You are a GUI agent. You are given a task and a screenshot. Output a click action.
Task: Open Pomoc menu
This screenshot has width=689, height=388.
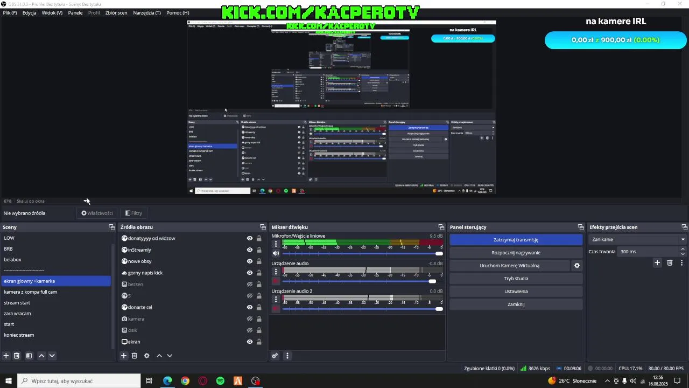178,12
